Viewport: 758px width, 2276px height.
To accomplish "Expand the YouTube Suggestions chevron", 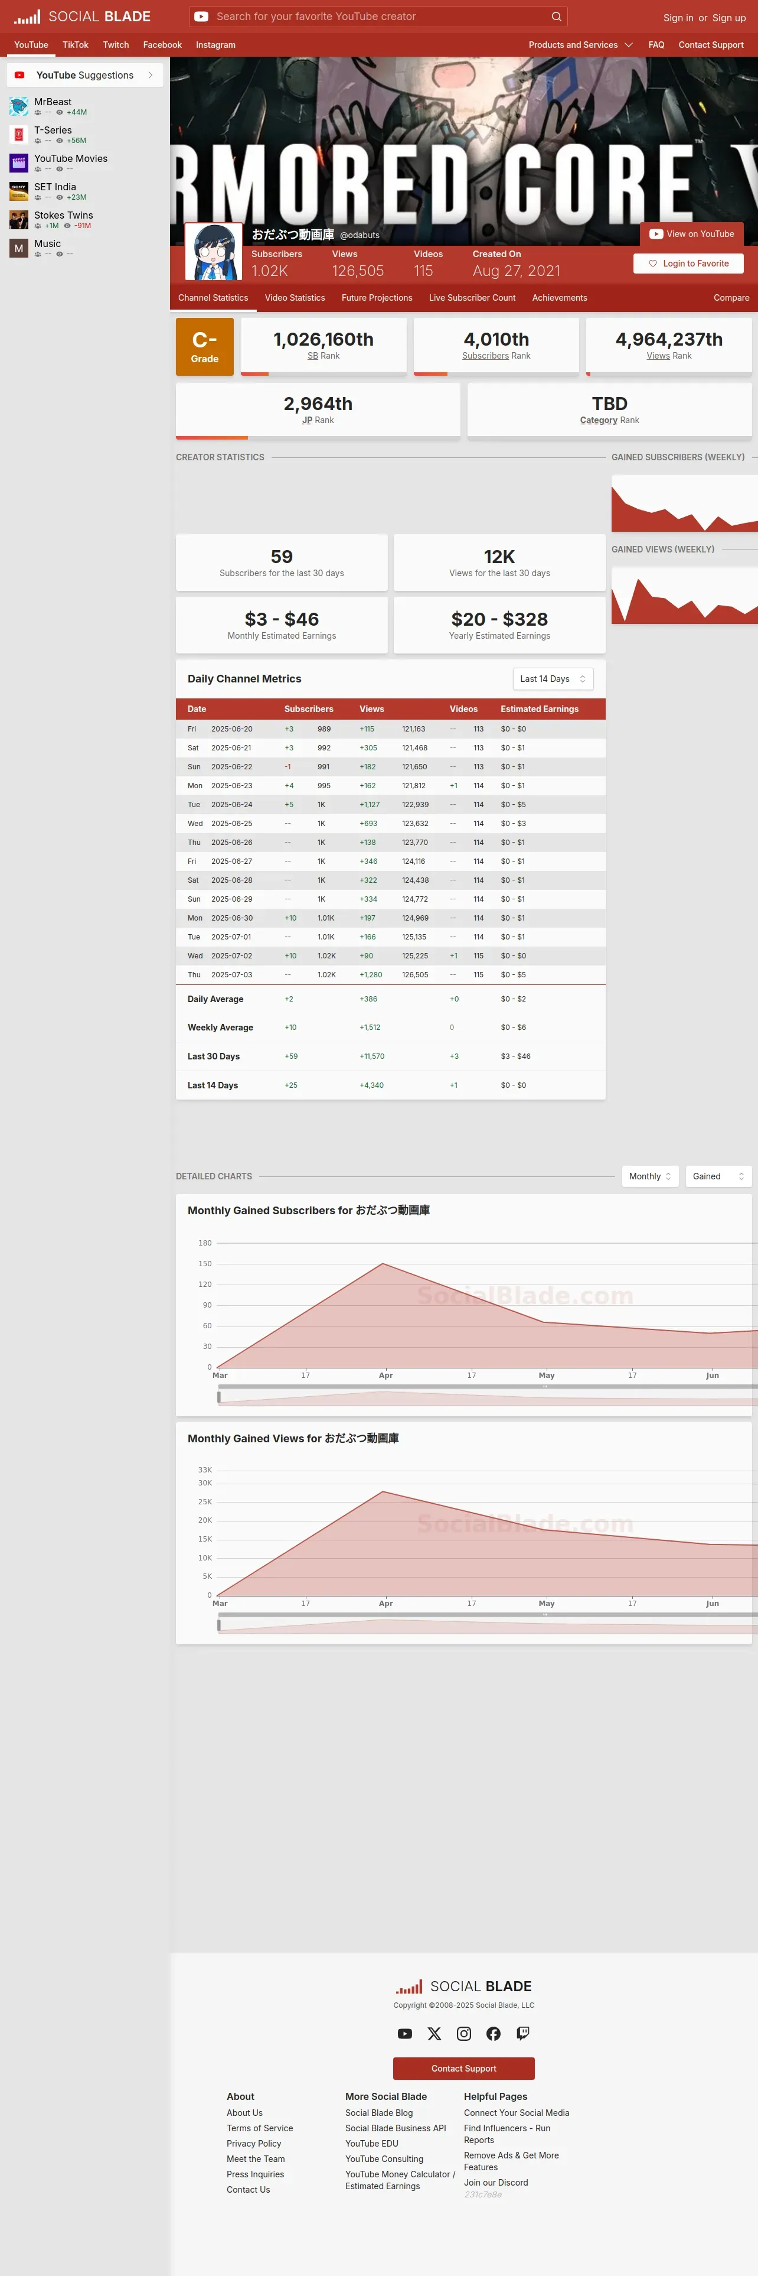I will [150, 75].
